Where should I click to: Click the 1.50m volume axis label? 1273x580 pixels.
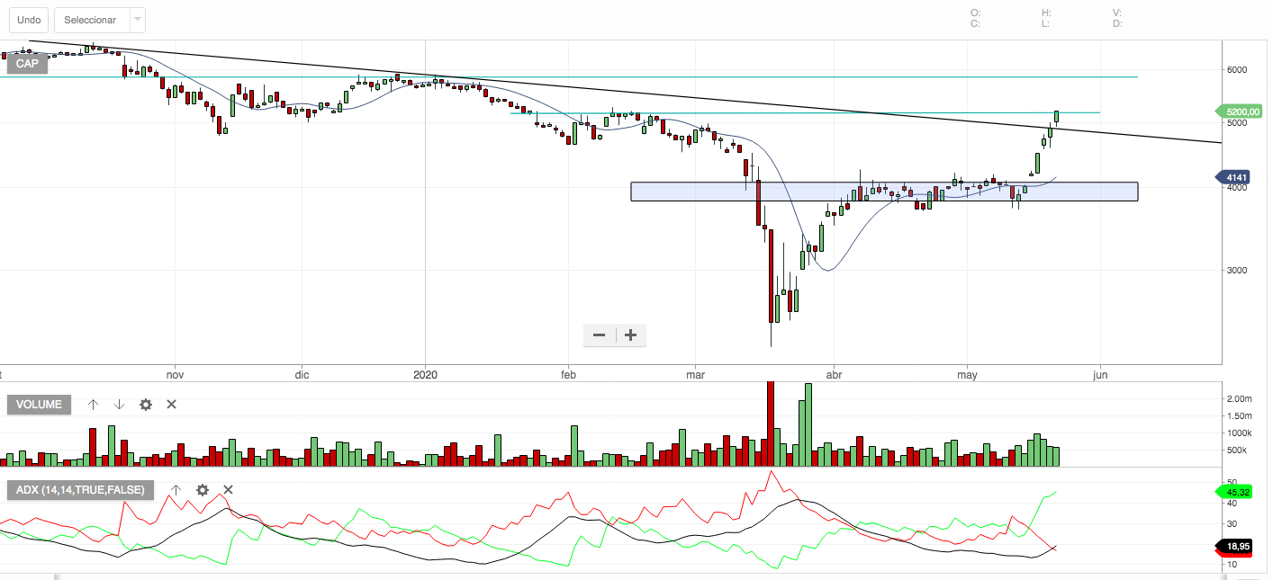coord(1239,415)
